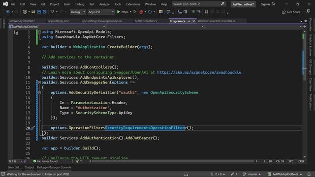Open the Extensions menu
The width and height of the screenshot is (315, 177).
point(133,4)
